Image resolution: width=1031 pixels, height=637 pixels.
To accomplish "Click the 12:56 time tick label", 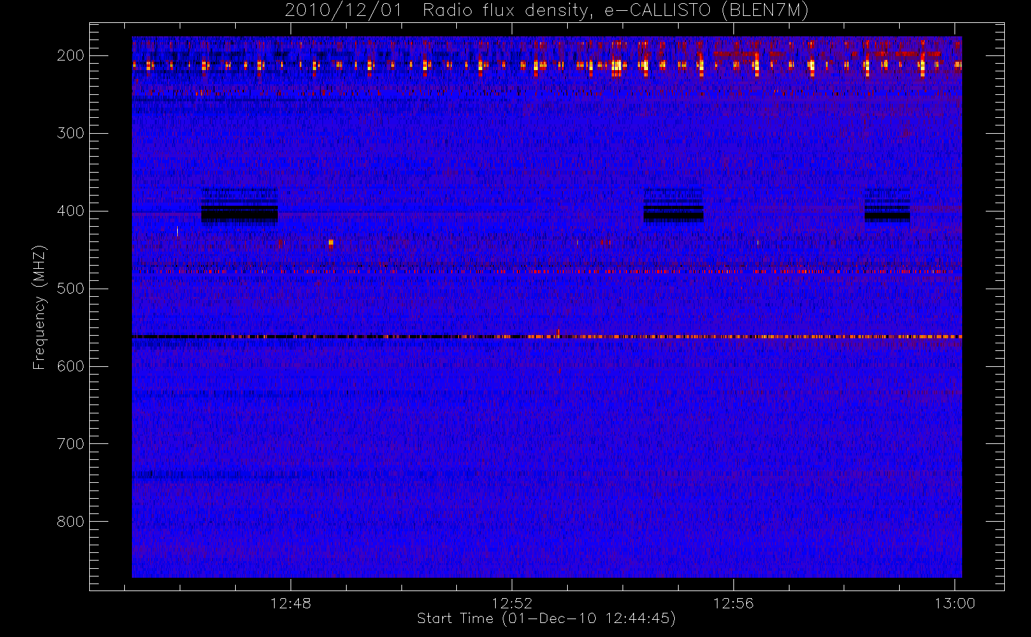I will (x=733, y=603).
